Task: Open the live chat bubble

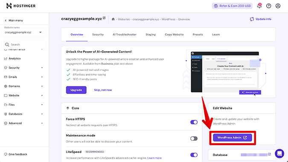Action: click(279, 153)
